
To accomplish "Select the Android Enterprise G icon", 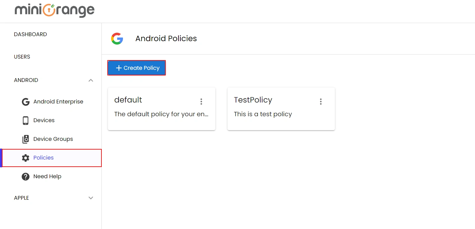I will pos(25,102).
